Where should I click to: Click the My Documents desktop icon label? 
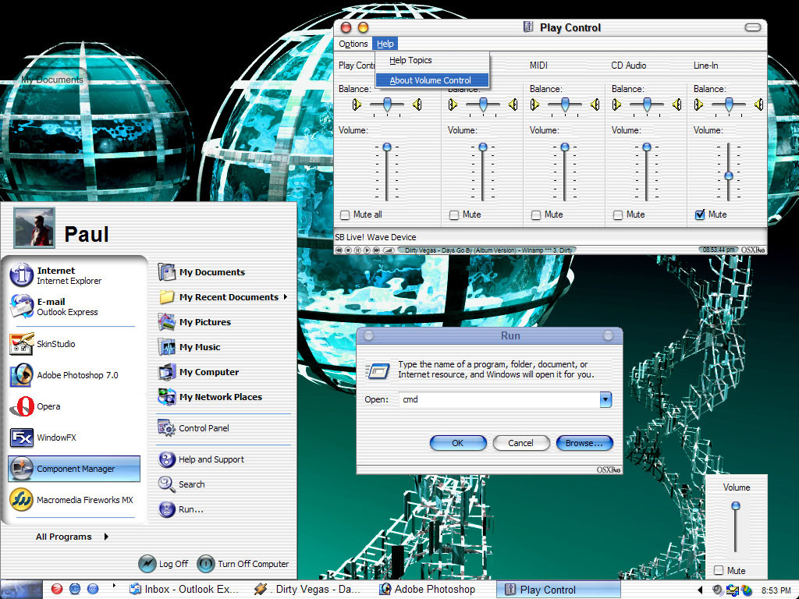(x=52, y=80)
